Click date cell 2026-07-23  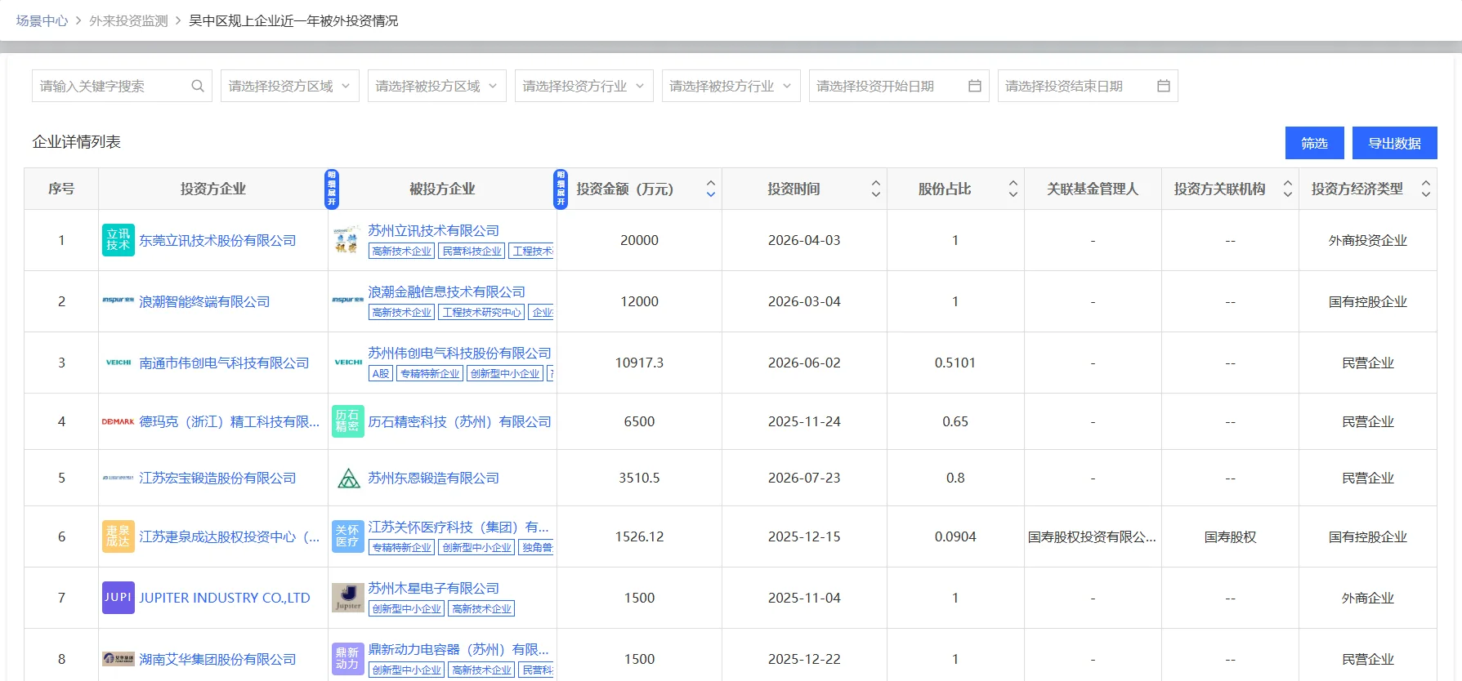[x=804, y=478]
